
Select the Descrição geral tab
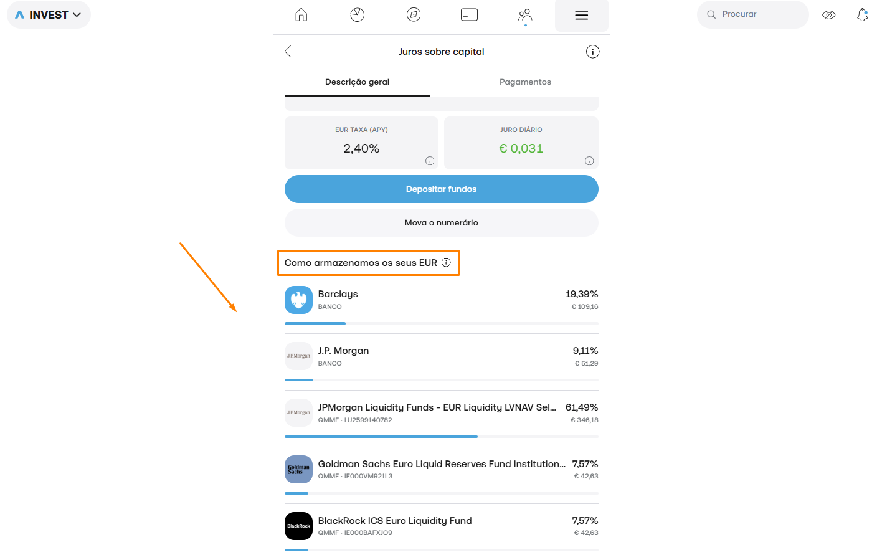[x=358, y=82]
